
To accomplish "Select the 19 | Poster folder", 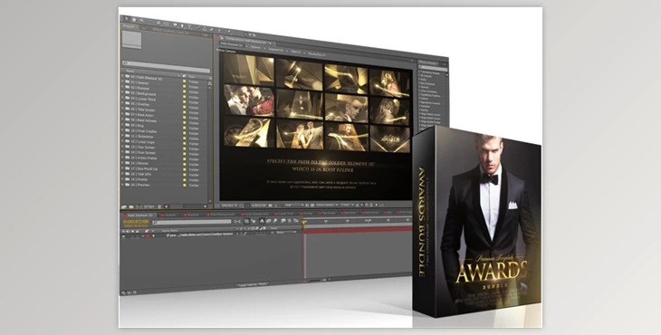I will point(139,179).
